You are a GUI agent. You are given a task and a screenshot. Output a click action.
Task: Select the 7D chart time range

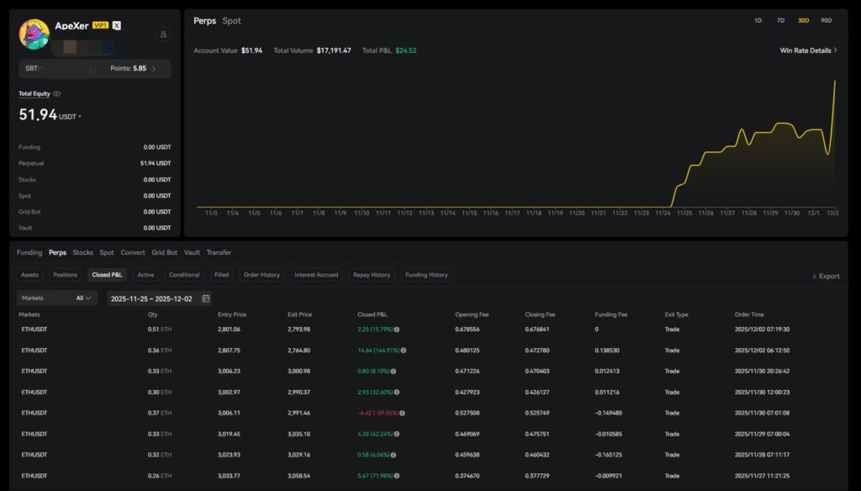click(780, 20)
